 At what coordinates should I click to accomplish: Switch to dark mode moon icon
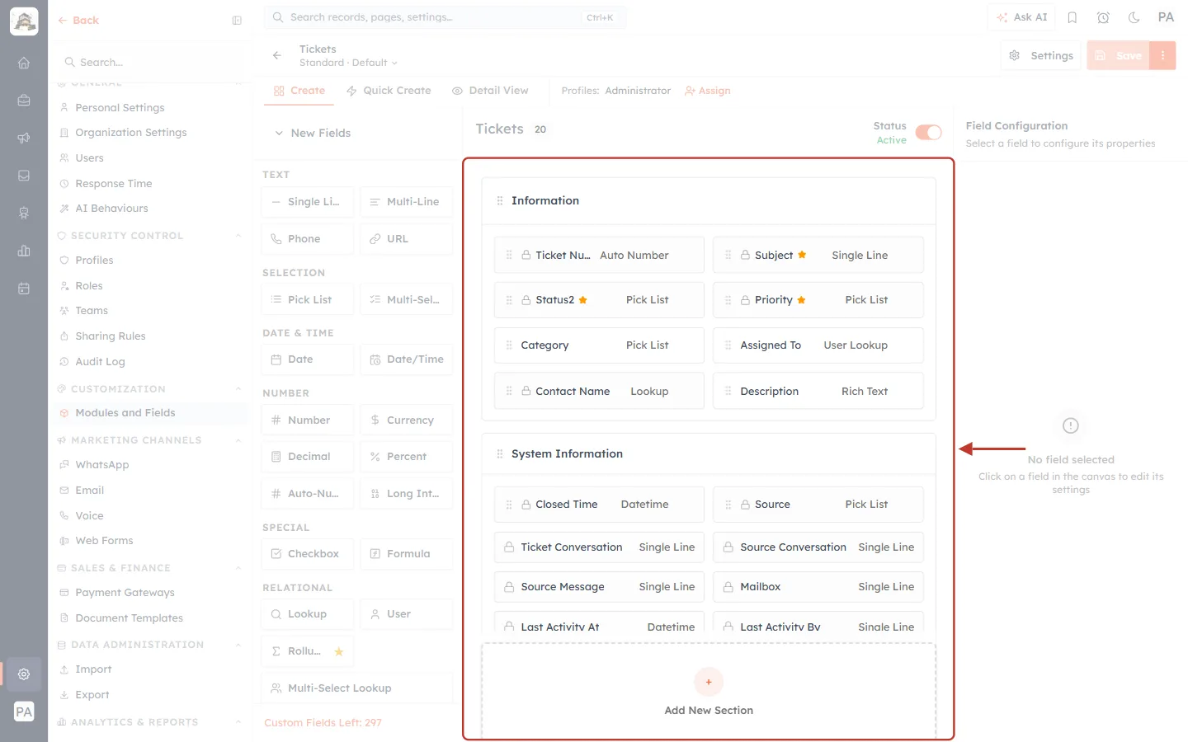[1134, 17]
